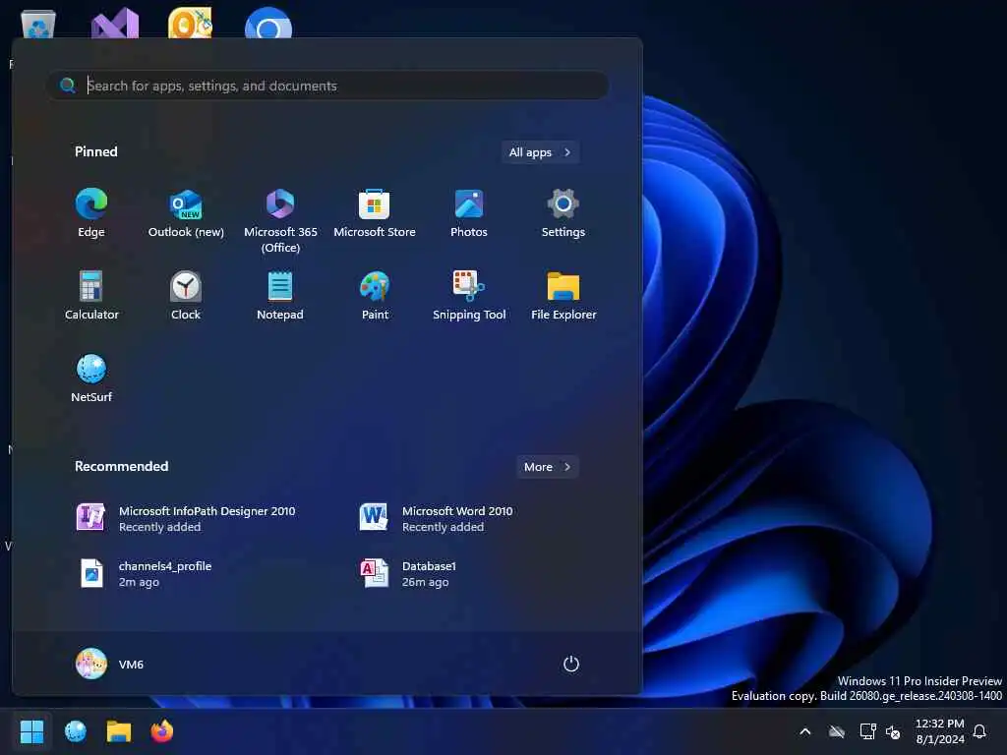Launch NetSurf from pinned apps

tap(91, 378)
